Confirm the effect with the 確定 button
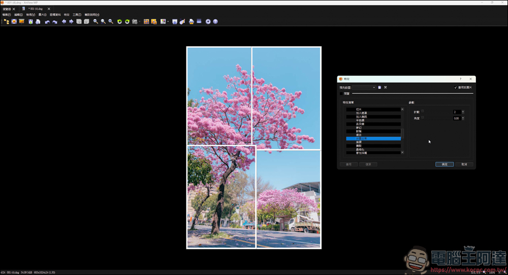This screenshot has width=508, height=275. click(444, 164)
